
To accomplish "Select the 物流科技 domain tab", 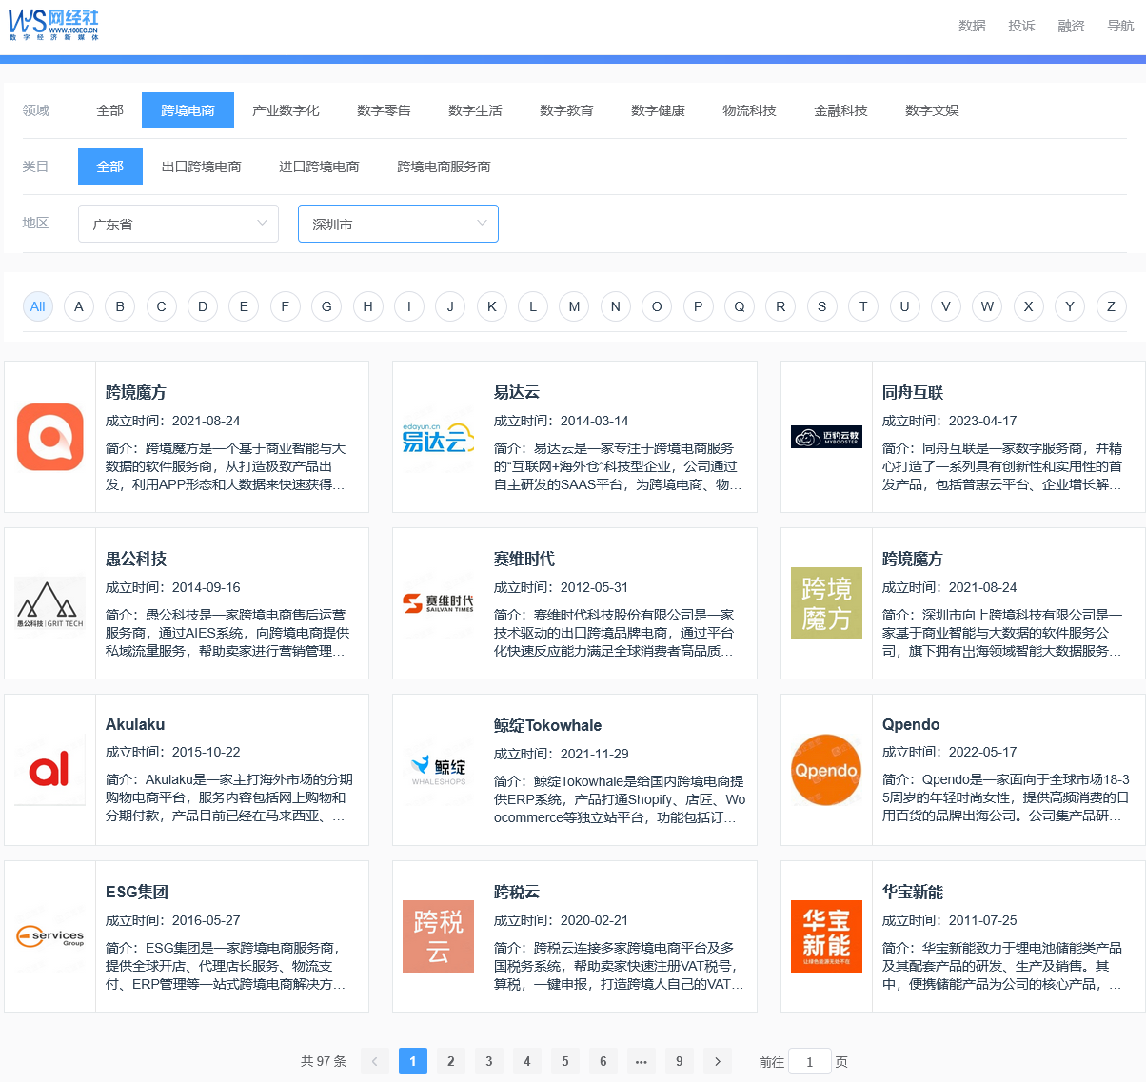I will [749, 110].
